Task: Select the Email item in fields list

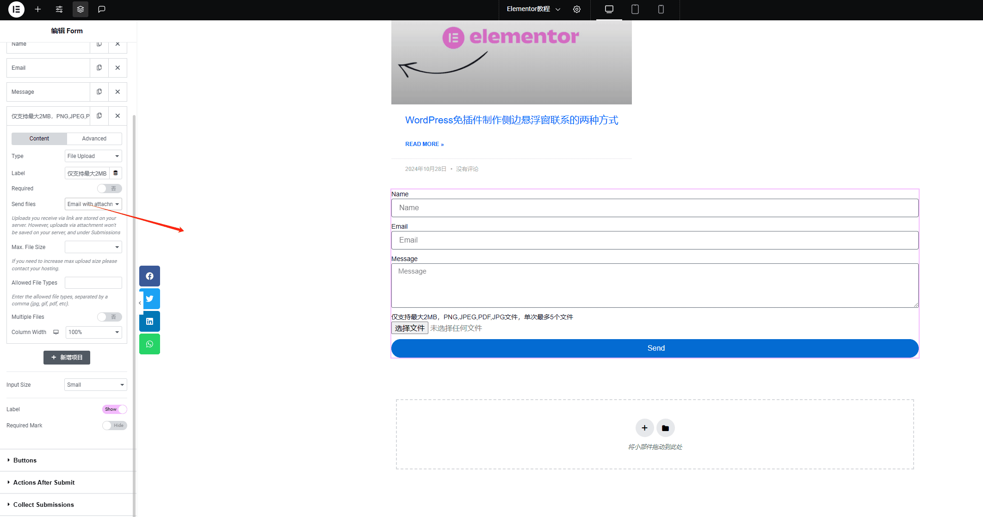Action: (x=48, y=68)
